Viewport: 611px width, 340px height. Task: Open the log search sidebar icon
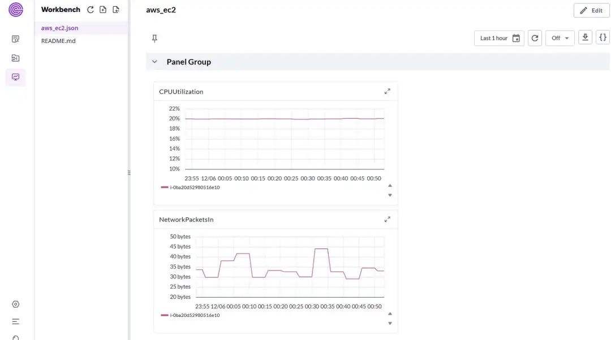coord(16,39)
